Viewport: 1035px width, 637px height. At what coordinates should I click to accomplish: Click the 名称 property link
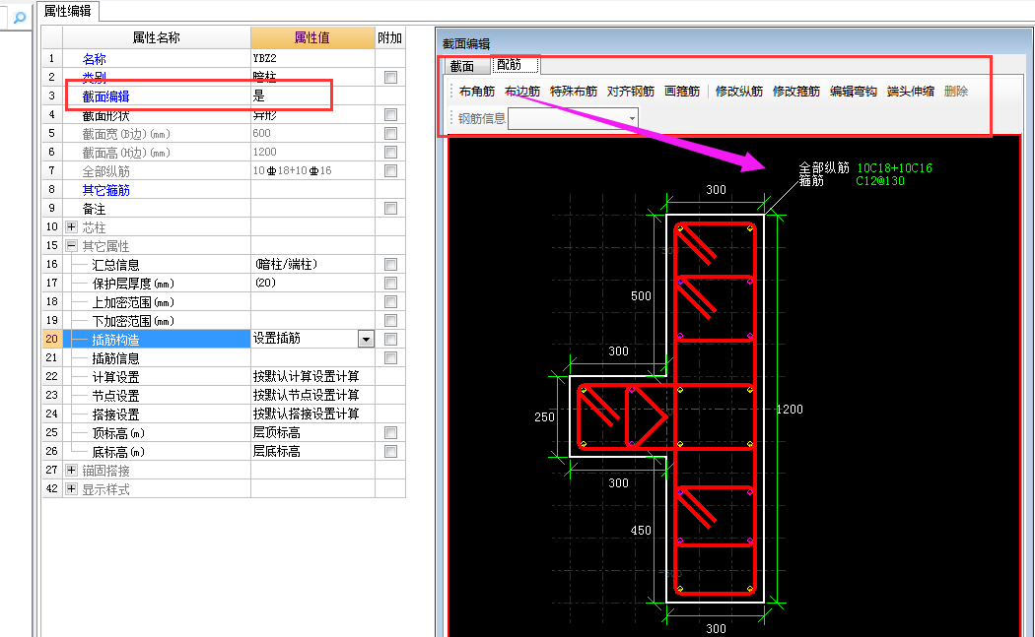pos(94,59)
